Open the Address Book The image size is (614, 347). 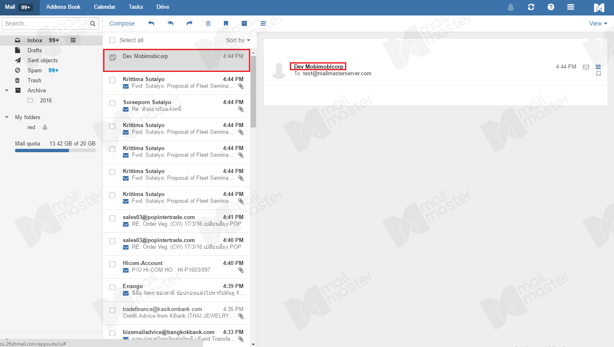click(x=63, y=7)
